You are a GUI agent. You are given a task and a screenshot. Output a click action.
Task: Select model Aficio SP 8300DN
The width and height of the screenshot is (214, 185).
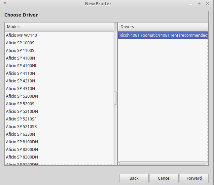coord(59,157)
